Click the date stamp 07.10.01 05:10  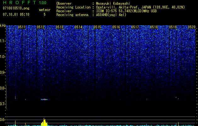(16, 14)
